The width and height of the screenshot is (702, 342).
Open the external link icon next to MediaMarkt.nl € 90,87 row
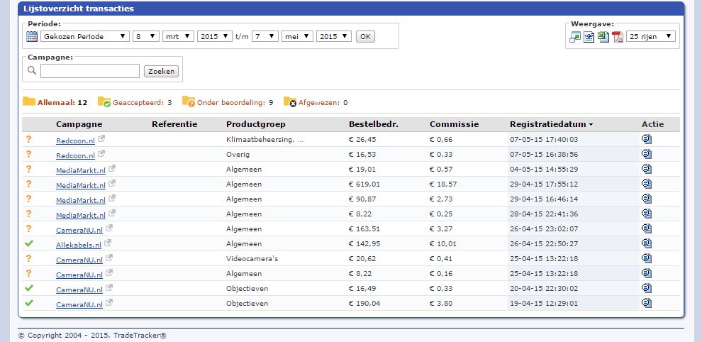click(x=112, y=198)
